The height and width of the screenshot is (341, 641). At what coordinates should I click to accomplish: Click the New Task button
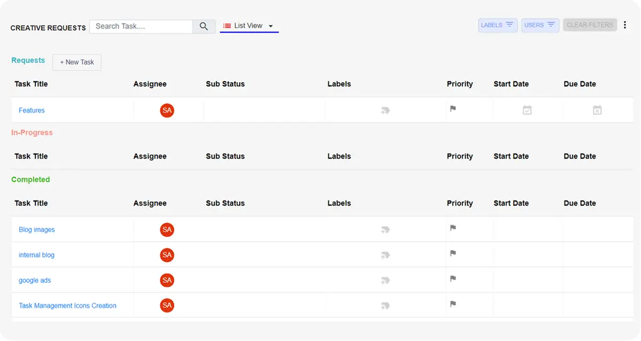pyautogui.click(x=76, y=62)
